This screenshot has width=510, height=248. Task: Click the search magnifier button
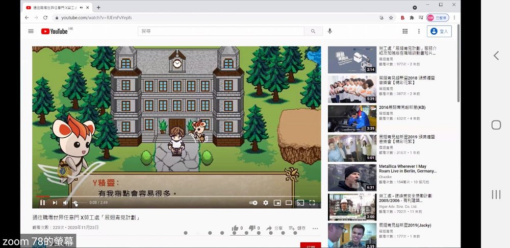pyautogui.click(x=313, y=31)
